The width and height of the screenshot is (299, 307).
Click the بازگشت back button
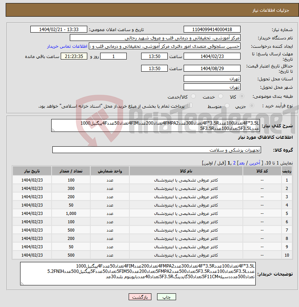coord(140,297)
